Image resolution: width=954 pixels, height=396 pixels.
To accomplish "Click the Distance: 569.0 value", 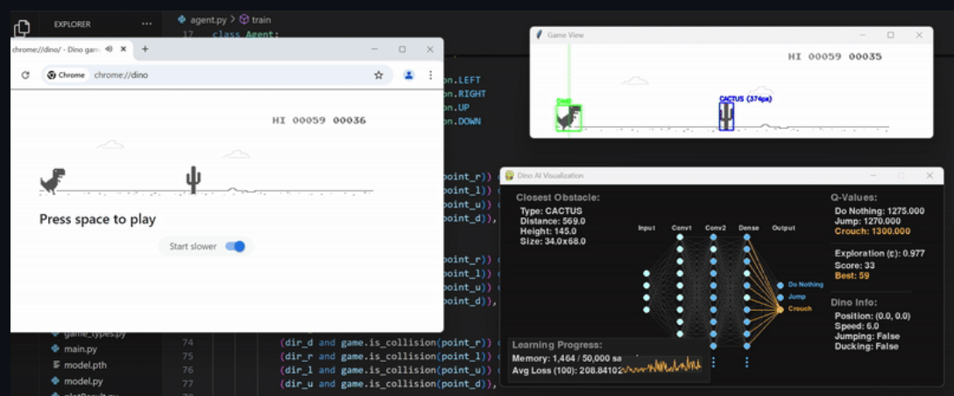I will [x=553, y=222].
